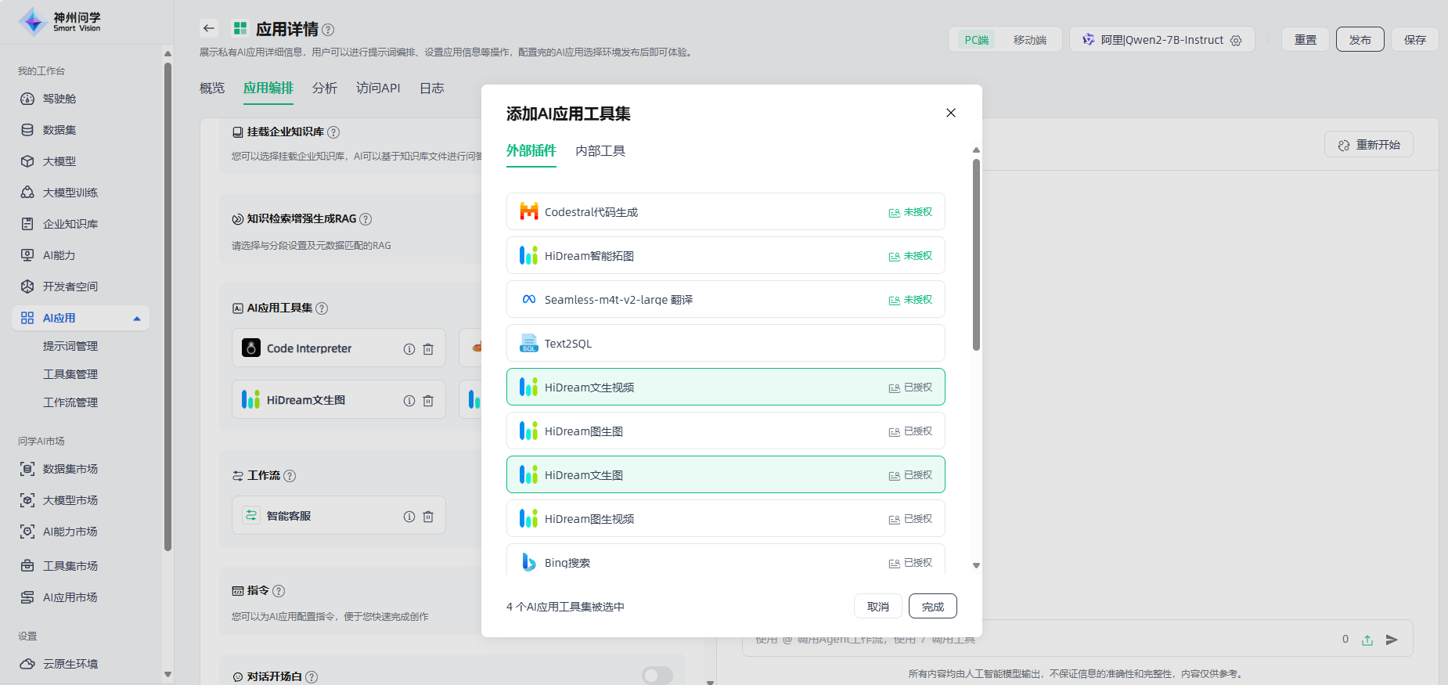Click the 工具集市场 sidebar icon

coord(27,566)
